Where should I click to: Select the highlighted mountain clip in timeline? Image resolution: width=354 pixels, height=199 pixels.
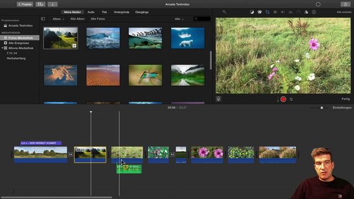coord(90,155)
